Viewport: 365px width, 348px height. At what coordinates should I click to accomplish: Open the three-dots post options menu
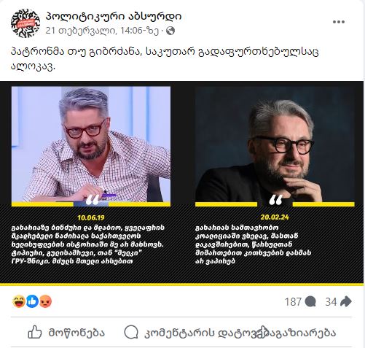339,22
